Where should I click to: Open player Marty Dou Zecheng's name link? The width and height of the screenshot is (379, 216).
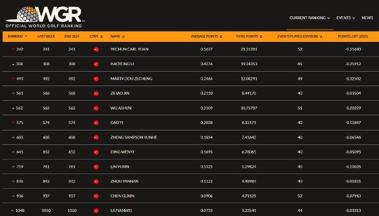(x=131, y=79)
